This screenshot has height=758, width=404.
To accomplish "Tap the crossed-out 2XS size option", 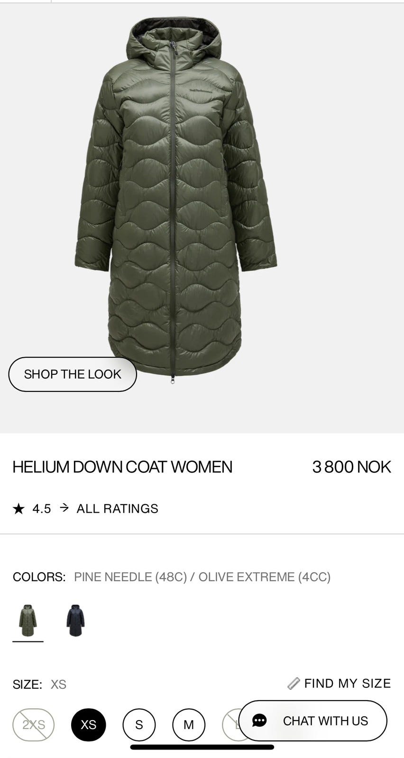I will tap(34, 724).
